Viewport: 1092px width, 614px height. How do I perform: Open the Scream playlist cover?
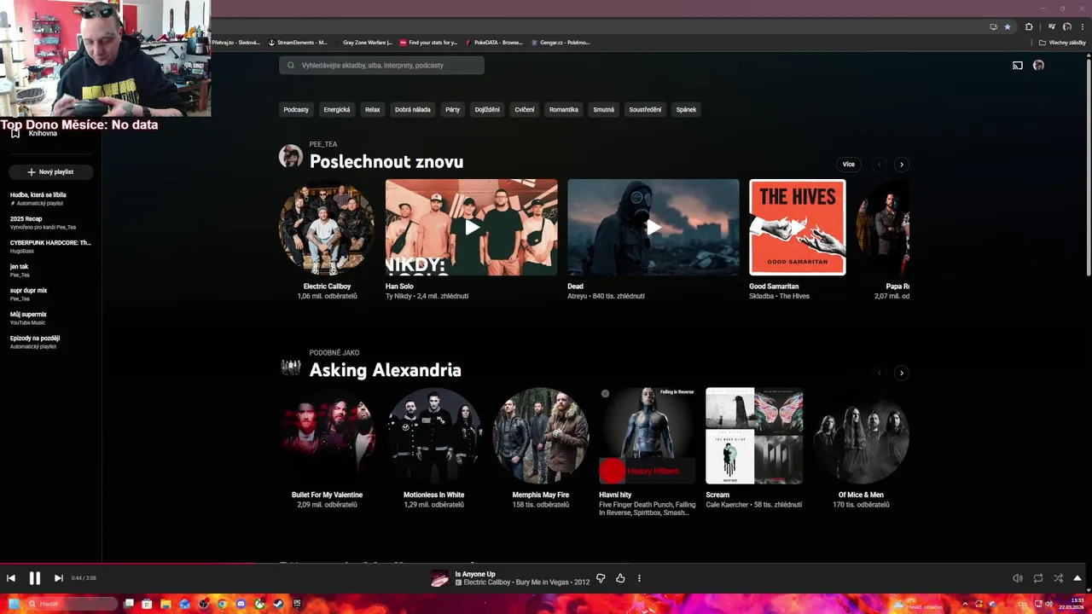pos(754,436)
